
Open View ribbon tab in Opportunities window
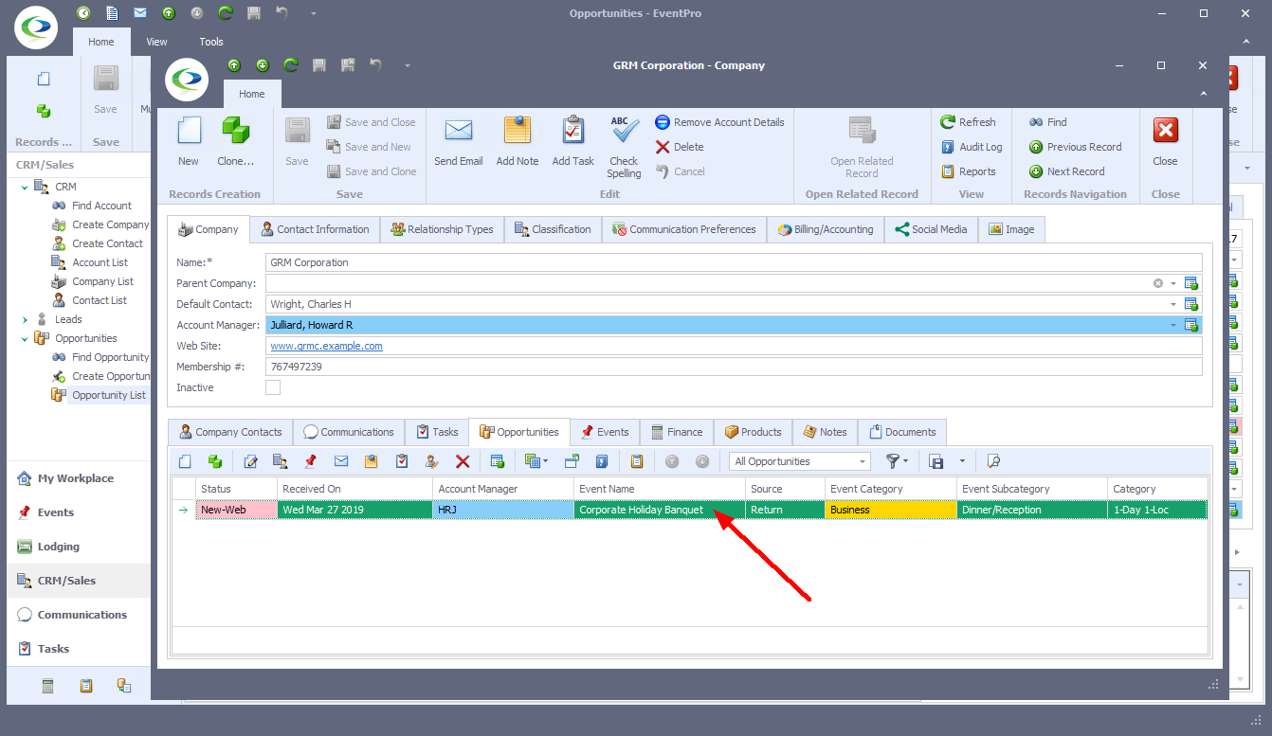pyautogui.click(x=157, y=42)
